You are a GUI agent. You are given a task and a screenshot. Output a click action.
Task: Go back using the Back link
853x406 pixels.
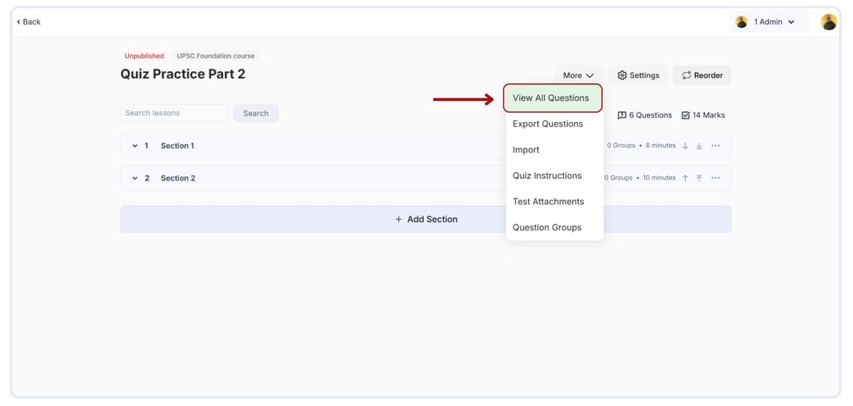click(28, 22)
